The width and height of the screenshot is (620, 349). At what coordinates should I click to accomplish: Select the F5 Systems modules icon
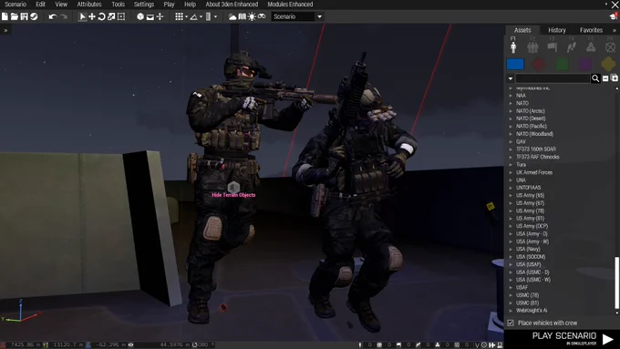[x=591, y=47]
